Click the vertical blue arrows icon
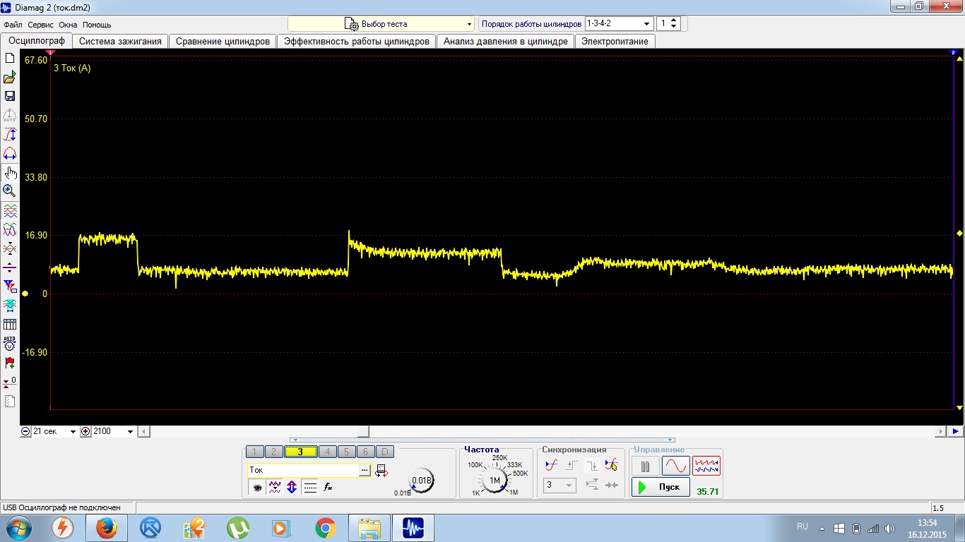This screenshot has height=542, width=965. point(292,486)
